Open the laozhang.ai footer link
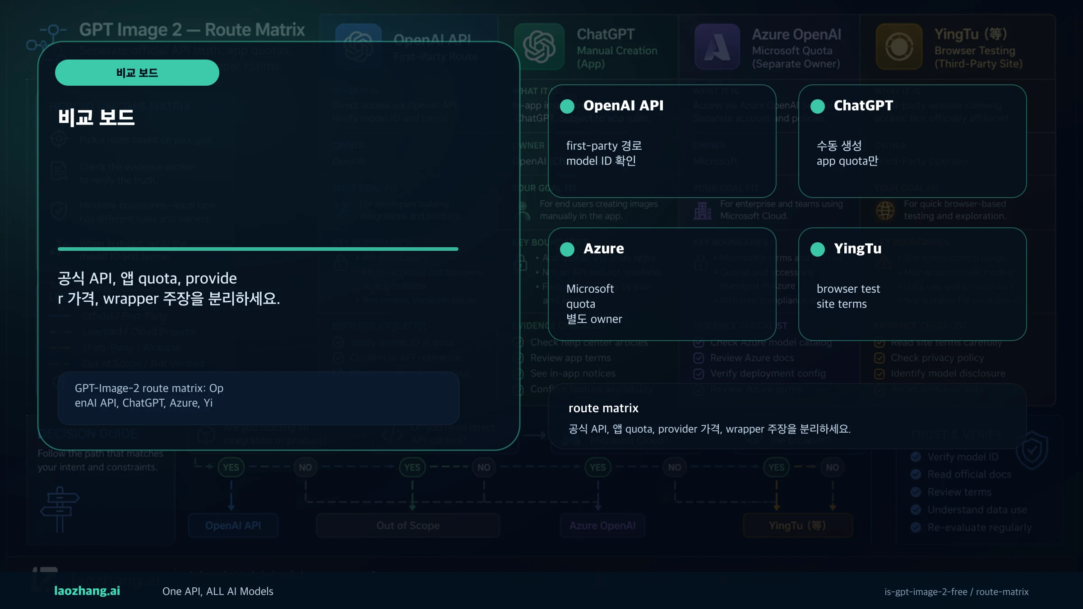This screenshot has width=1083, height=609. point(87,591)
